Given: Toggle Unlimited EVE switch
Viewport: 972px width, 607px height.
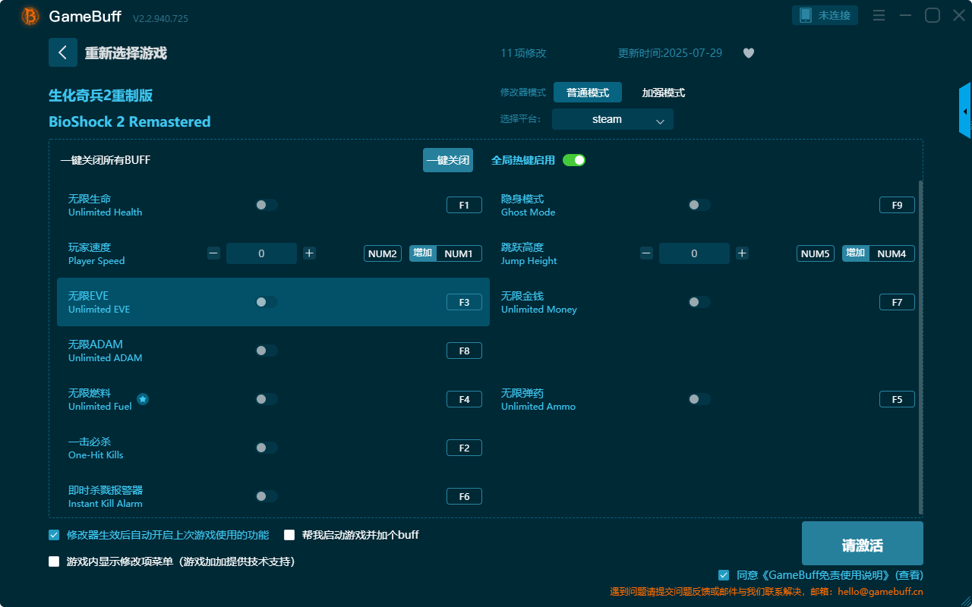Looking at the screenshot, I should point(267,302).
